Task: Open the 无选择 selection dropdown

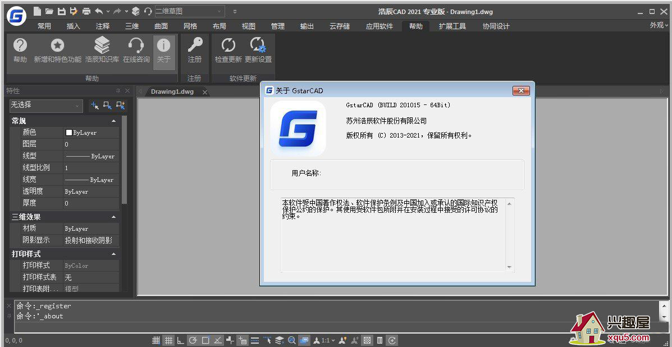Action: (x=46, y=105)
